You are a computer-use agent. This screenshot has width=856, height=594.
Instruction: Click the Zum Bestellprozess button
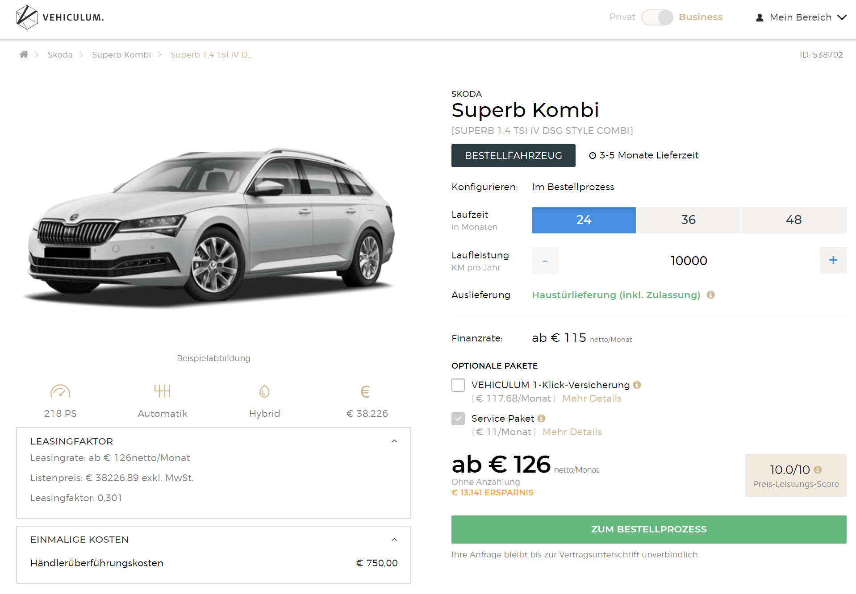coord(649,529)
